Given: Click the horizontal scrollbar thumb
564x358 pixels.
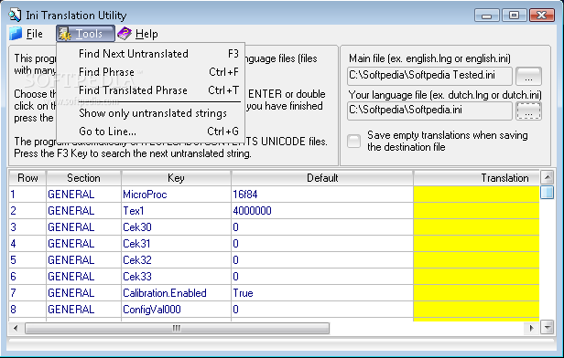Looking at the screenshot, I should click(177, 328).
